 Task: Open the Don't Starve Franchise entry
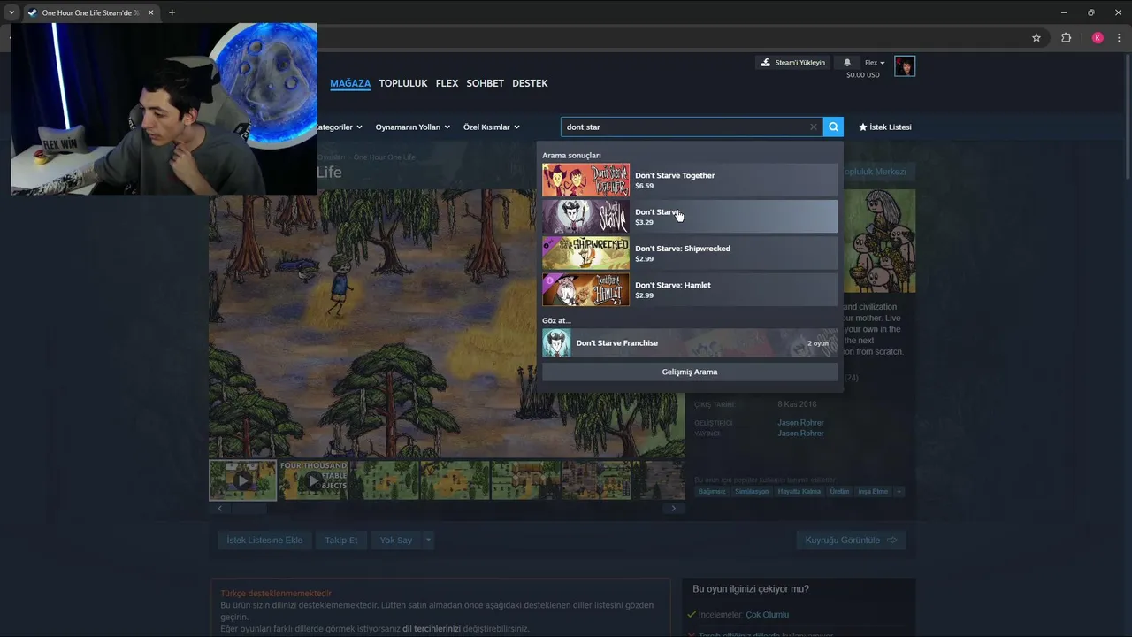coord(690,343)
